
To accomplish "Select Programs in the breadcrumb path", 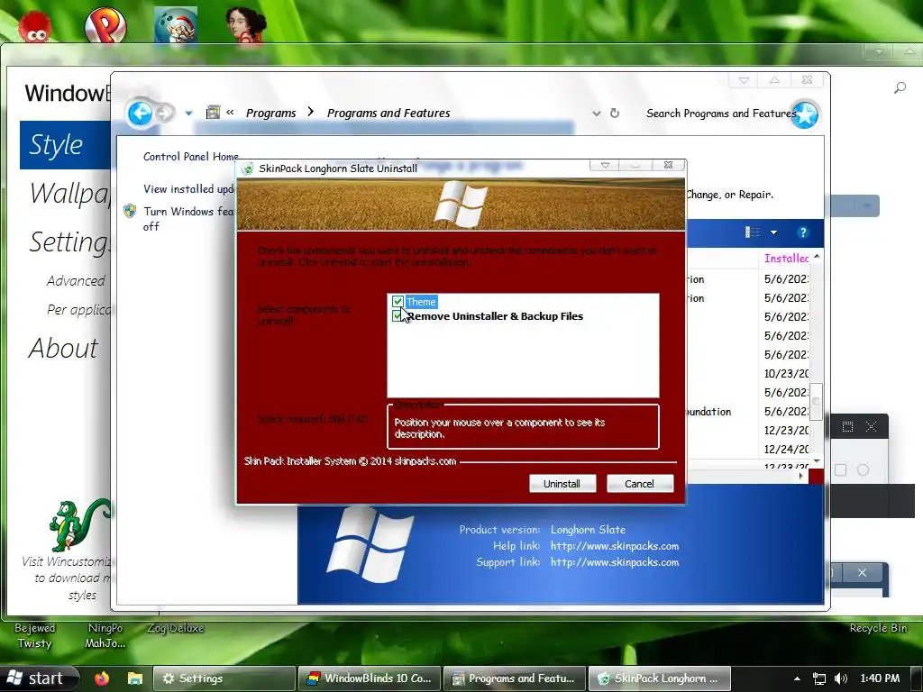I will point(270,113).
